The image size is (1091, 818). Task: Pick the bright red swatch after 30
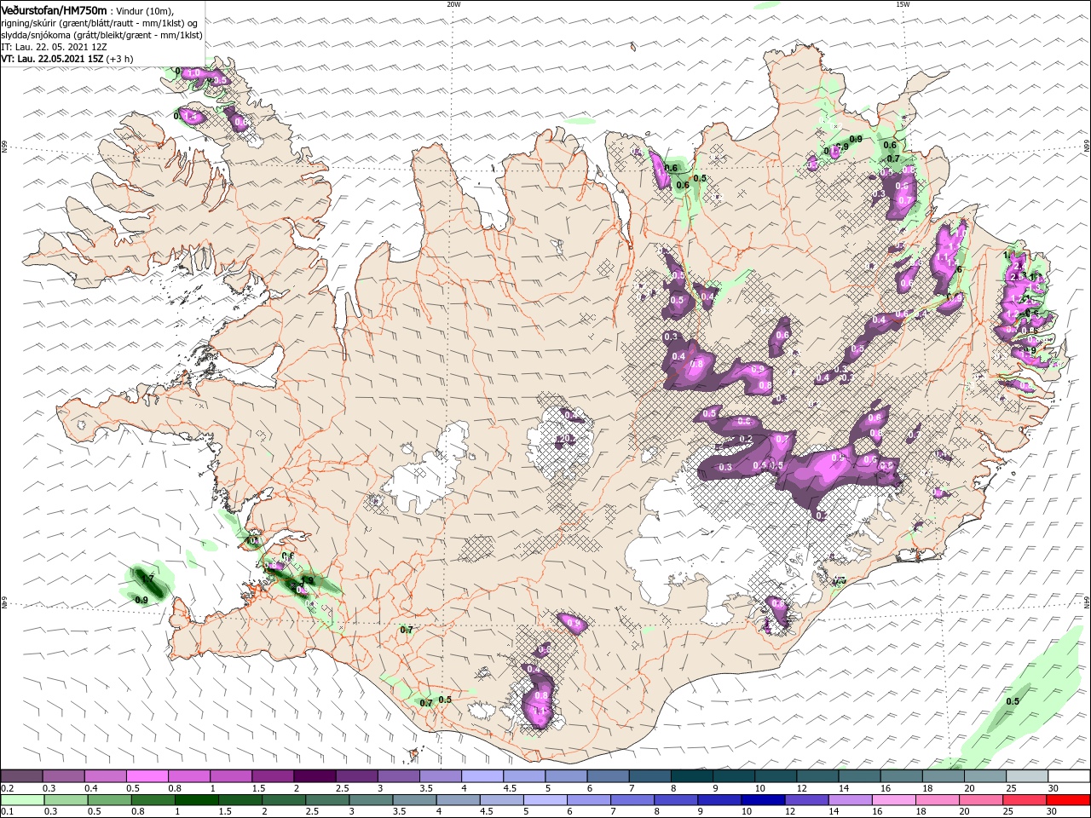[x=1068, y=800]
